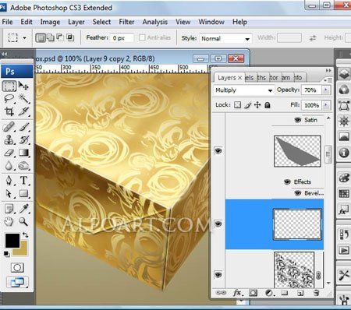Screen dimensions: 351x310
Task: Select the Path Selection tool
Action: point(9,193)
